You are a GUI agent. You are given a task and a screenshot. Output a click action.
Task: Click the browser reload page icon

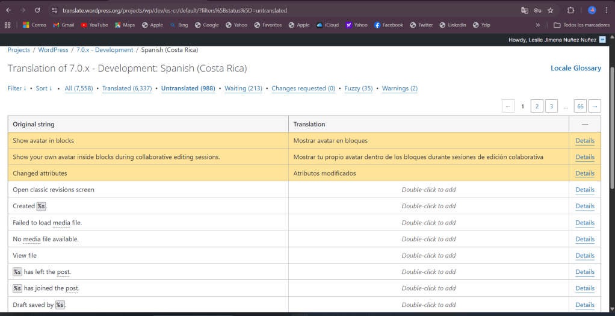point(37,10)
